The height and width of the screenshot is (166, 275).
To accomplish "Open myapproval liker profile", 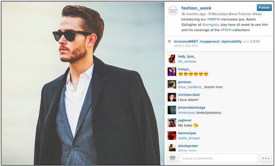I will pos(210,41).
